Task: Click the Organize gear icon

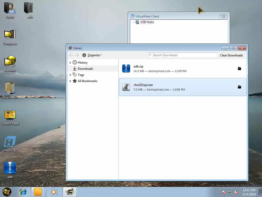Action: click(84, 55)
